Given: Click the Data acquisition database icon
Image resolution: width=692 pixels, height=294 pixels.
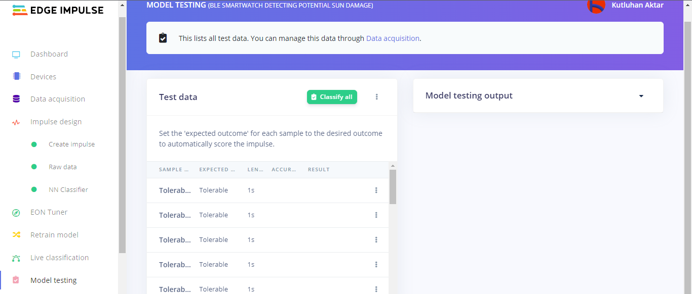Looking at the screenshot, I should pos(16,99).
